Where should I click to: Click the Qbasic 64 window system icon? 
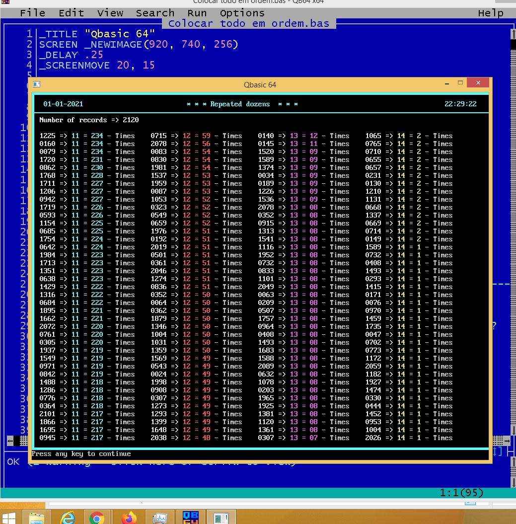click(36, 84)
